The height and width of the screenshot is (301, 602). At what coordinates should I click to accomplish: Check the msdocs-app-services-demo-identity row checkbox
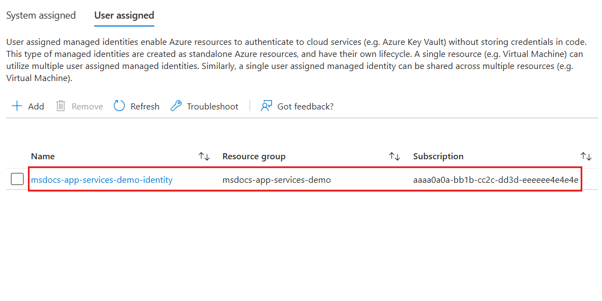pyautogui.click(x=18, y=179)
